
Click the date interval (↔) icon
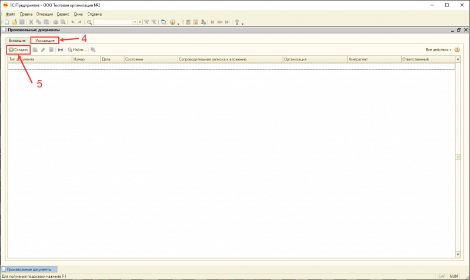point(61,50)
